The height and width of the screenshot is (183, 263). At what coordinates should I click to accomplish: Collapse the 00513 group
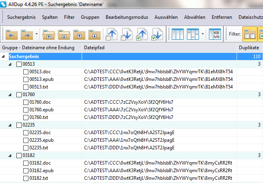point(11,64)
